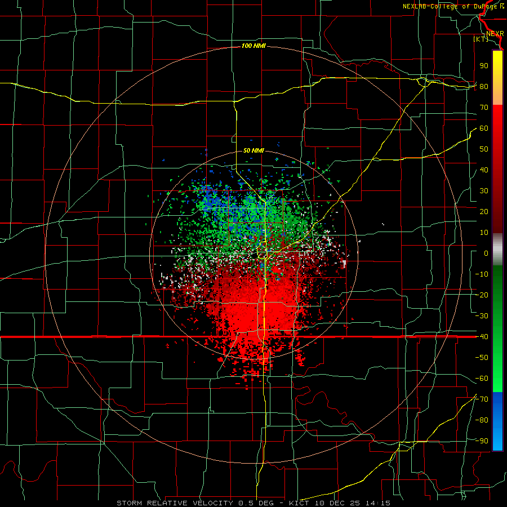Pick the dark green color bar segment
Image resolution: width=507 pixels, height=507 pixels.
(497, 284)
